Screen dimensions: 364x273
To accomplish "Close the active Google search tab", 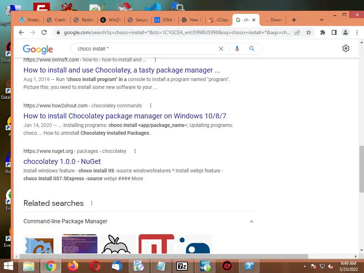I will coord(254,20).
